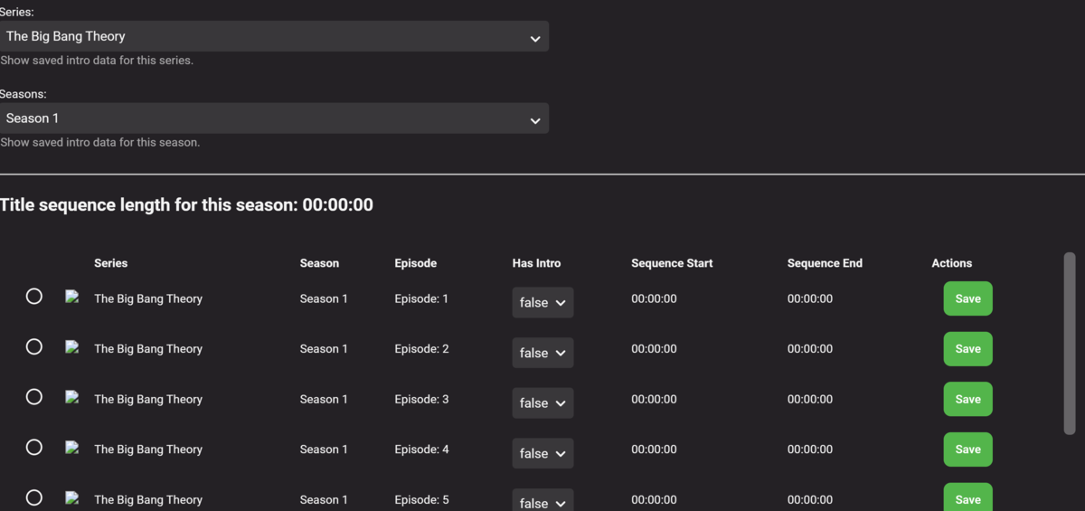Click the Actions column header

pyautogui.click(x=952, y=263)
